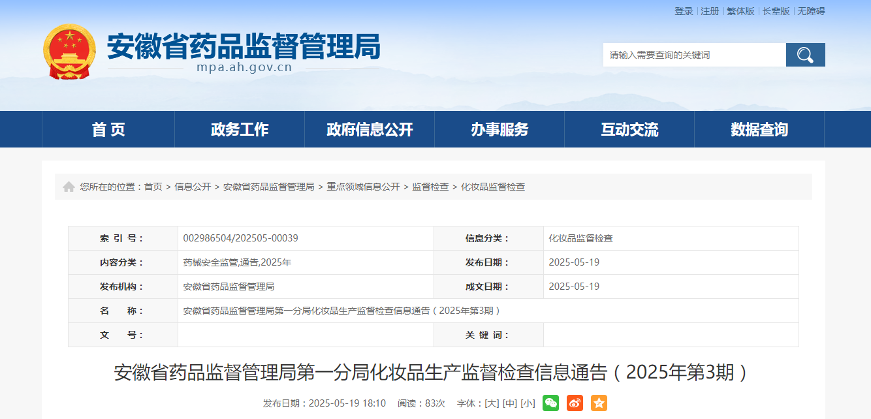Click the 关键词 label cell

(x=488, y=335)
